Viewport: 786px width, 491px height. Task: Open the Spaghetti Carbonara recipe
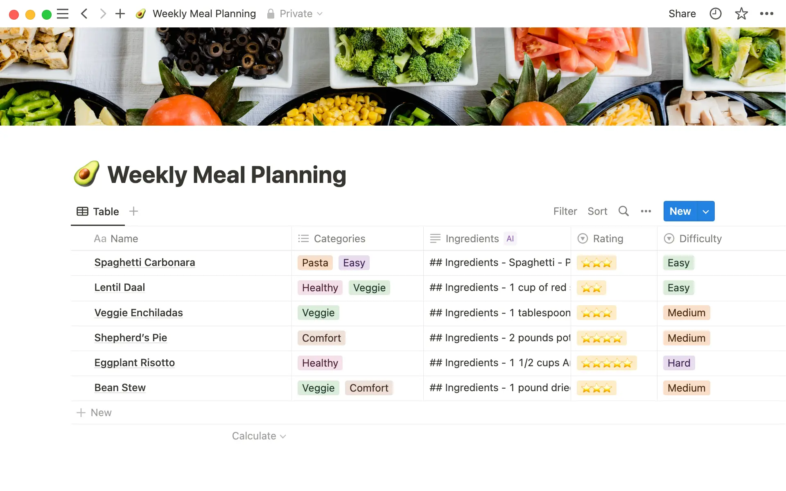[x=145, y=262]
